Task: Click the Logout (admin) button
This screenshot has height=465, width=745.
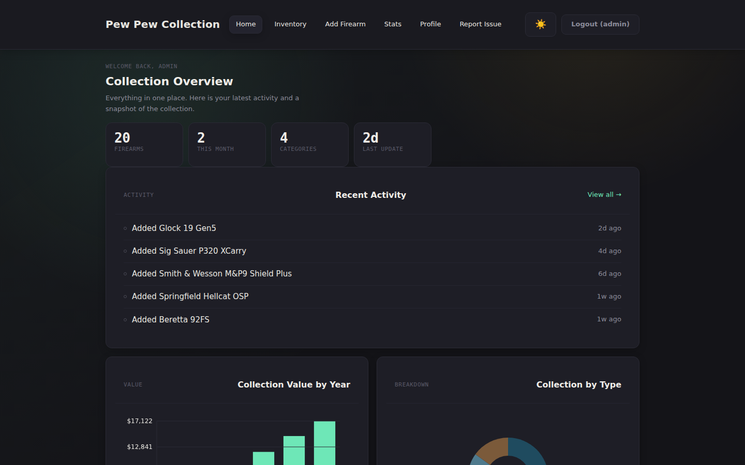Action: pos(600,24)
